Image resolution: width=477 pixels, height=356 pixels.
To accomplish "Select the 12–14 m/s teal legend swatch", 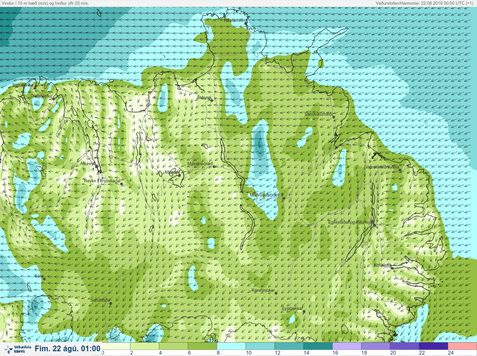I will click(x=289, y=346).
